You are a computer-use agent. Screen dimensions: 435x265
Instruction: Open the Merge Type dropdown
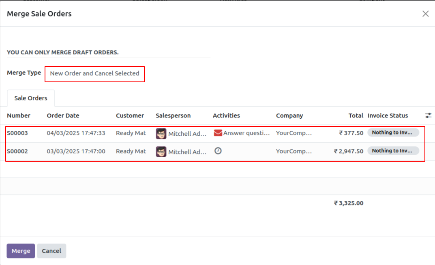(x=94, y=74)
